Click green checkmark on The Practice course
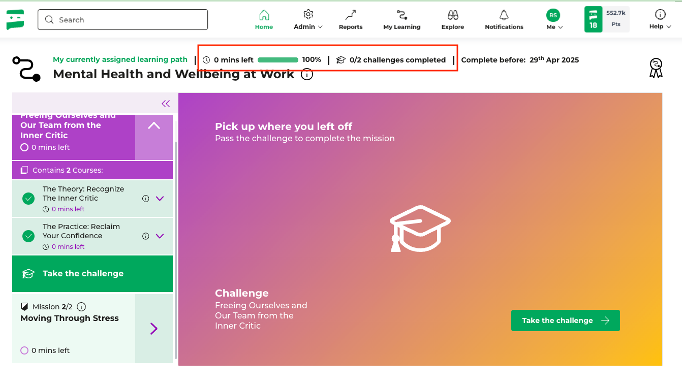This screenshot has height=386, width=682. tap(28, 236)
